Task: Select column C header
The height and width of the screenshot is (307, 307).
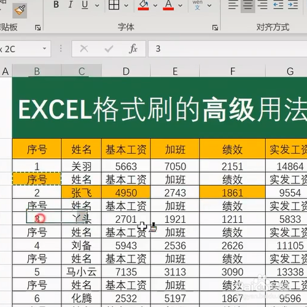Action: point(82,71)
